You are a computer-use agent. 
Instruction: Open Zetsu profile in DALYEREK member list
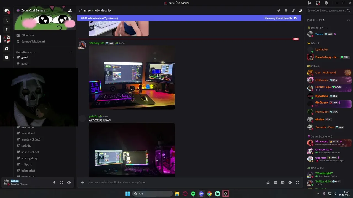328,34
